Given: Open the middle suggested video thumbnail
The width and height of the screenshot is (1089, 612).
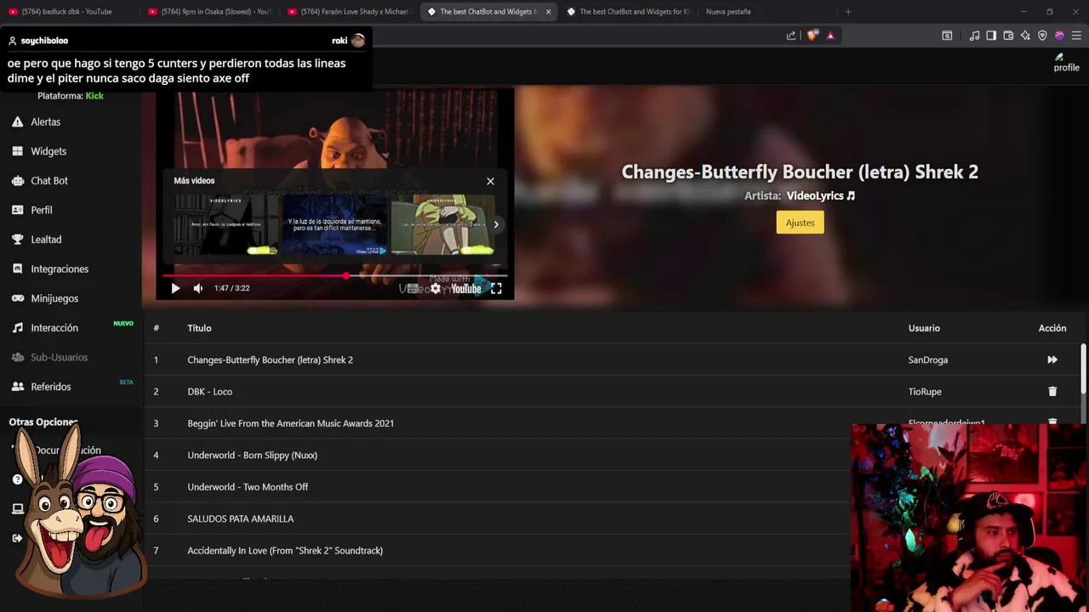Looking at the screenshot, I should point(334,224).
